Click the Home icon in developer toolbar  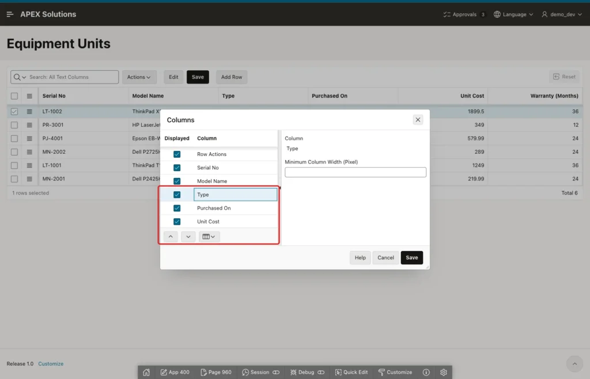point(146,372)
